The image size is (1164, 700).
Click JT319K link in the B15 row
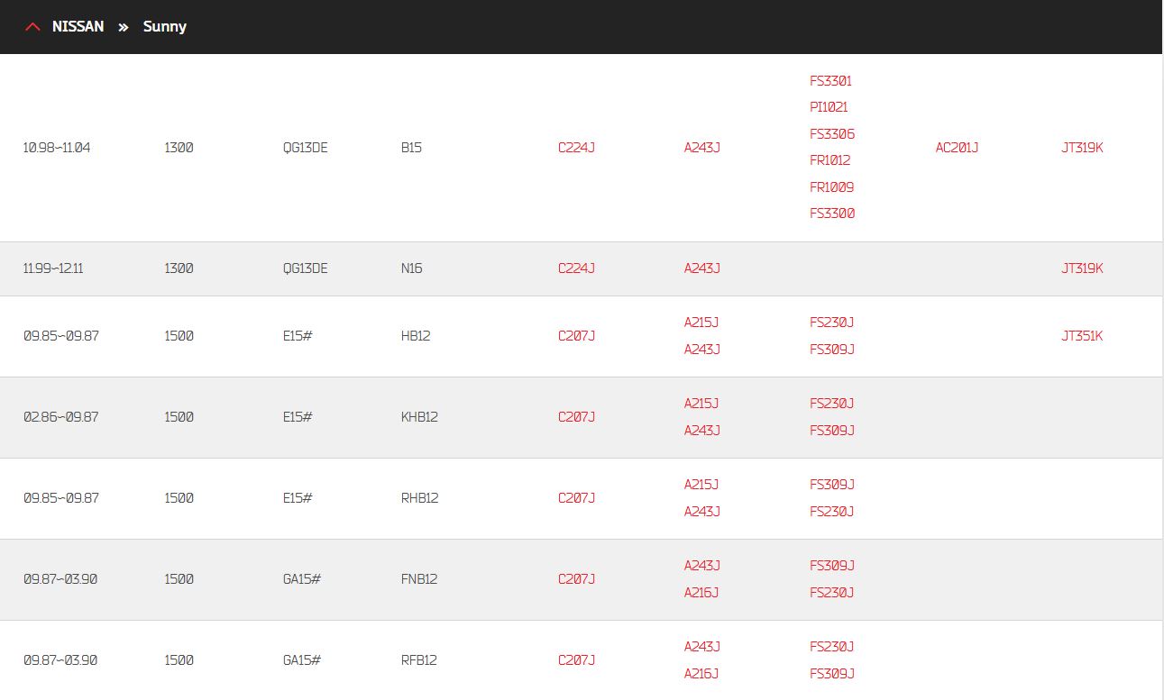click(x=1082, y=148)
